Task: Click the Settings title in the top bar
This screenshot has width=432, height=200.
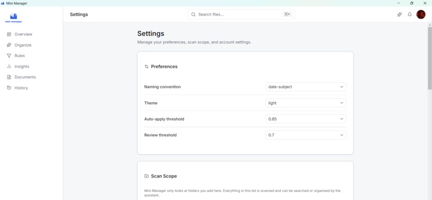Action: point(79,14)
